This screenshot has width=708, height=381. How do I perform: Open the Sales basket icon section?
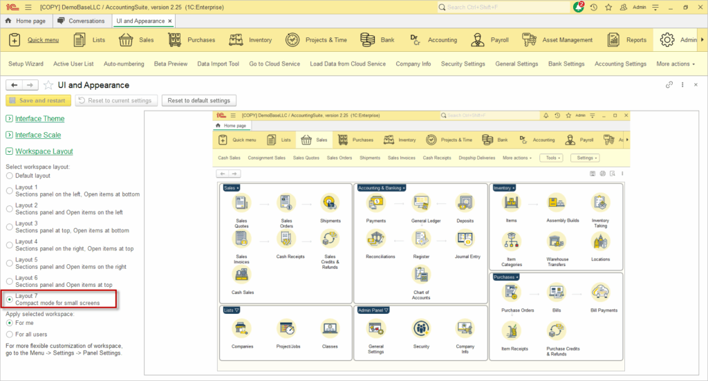[x=126, y=39]
